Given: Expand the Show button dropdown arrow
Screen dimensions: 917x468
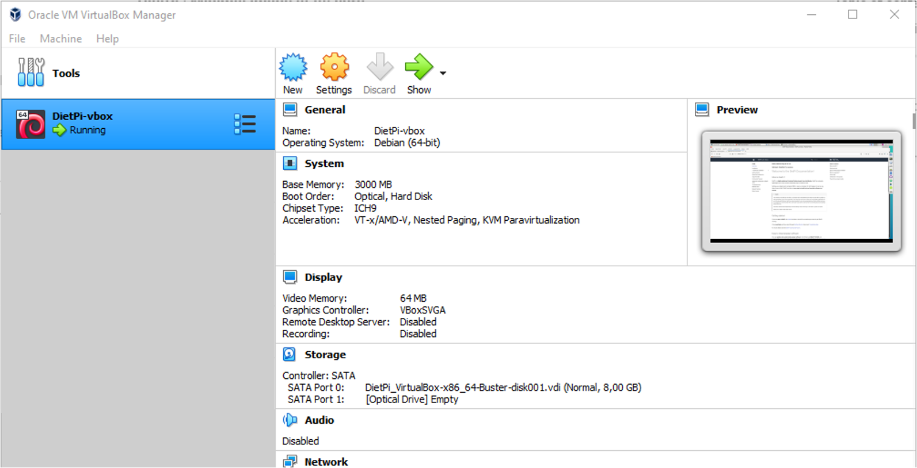Looking at the screenshot, I should 443,73.
